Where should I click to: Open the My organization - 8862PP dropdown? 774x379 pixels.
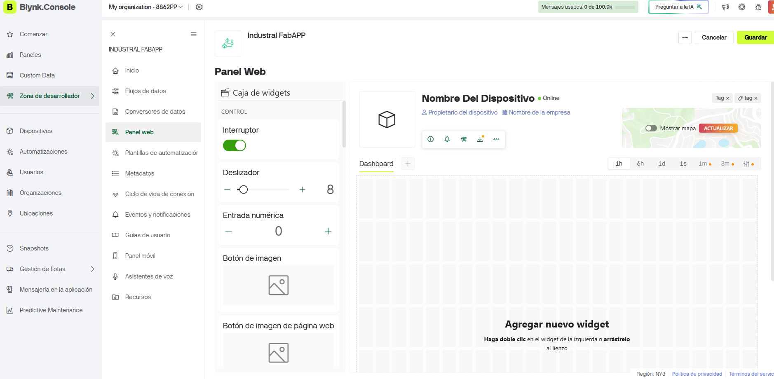tap(146, 7)
